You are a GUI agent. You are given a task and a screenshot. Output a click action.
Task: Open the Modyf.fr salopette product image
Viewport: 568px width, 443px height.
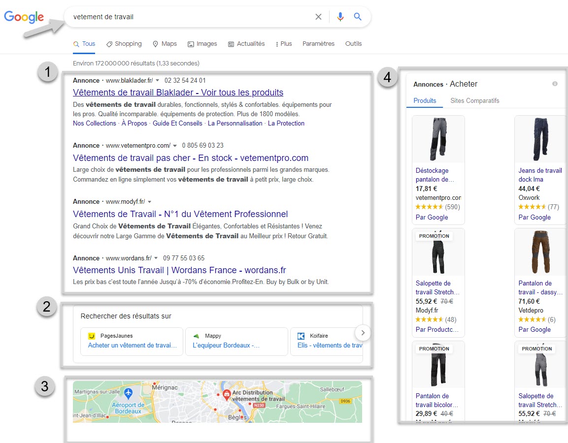[438, 252]
